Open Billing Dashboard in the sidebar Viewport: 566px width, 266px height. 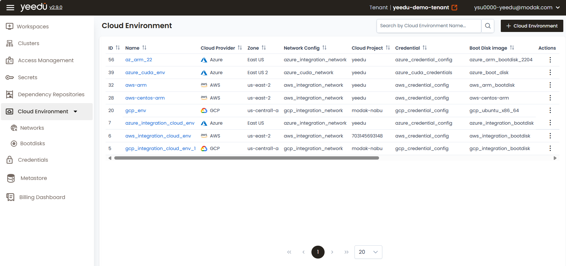36,197
